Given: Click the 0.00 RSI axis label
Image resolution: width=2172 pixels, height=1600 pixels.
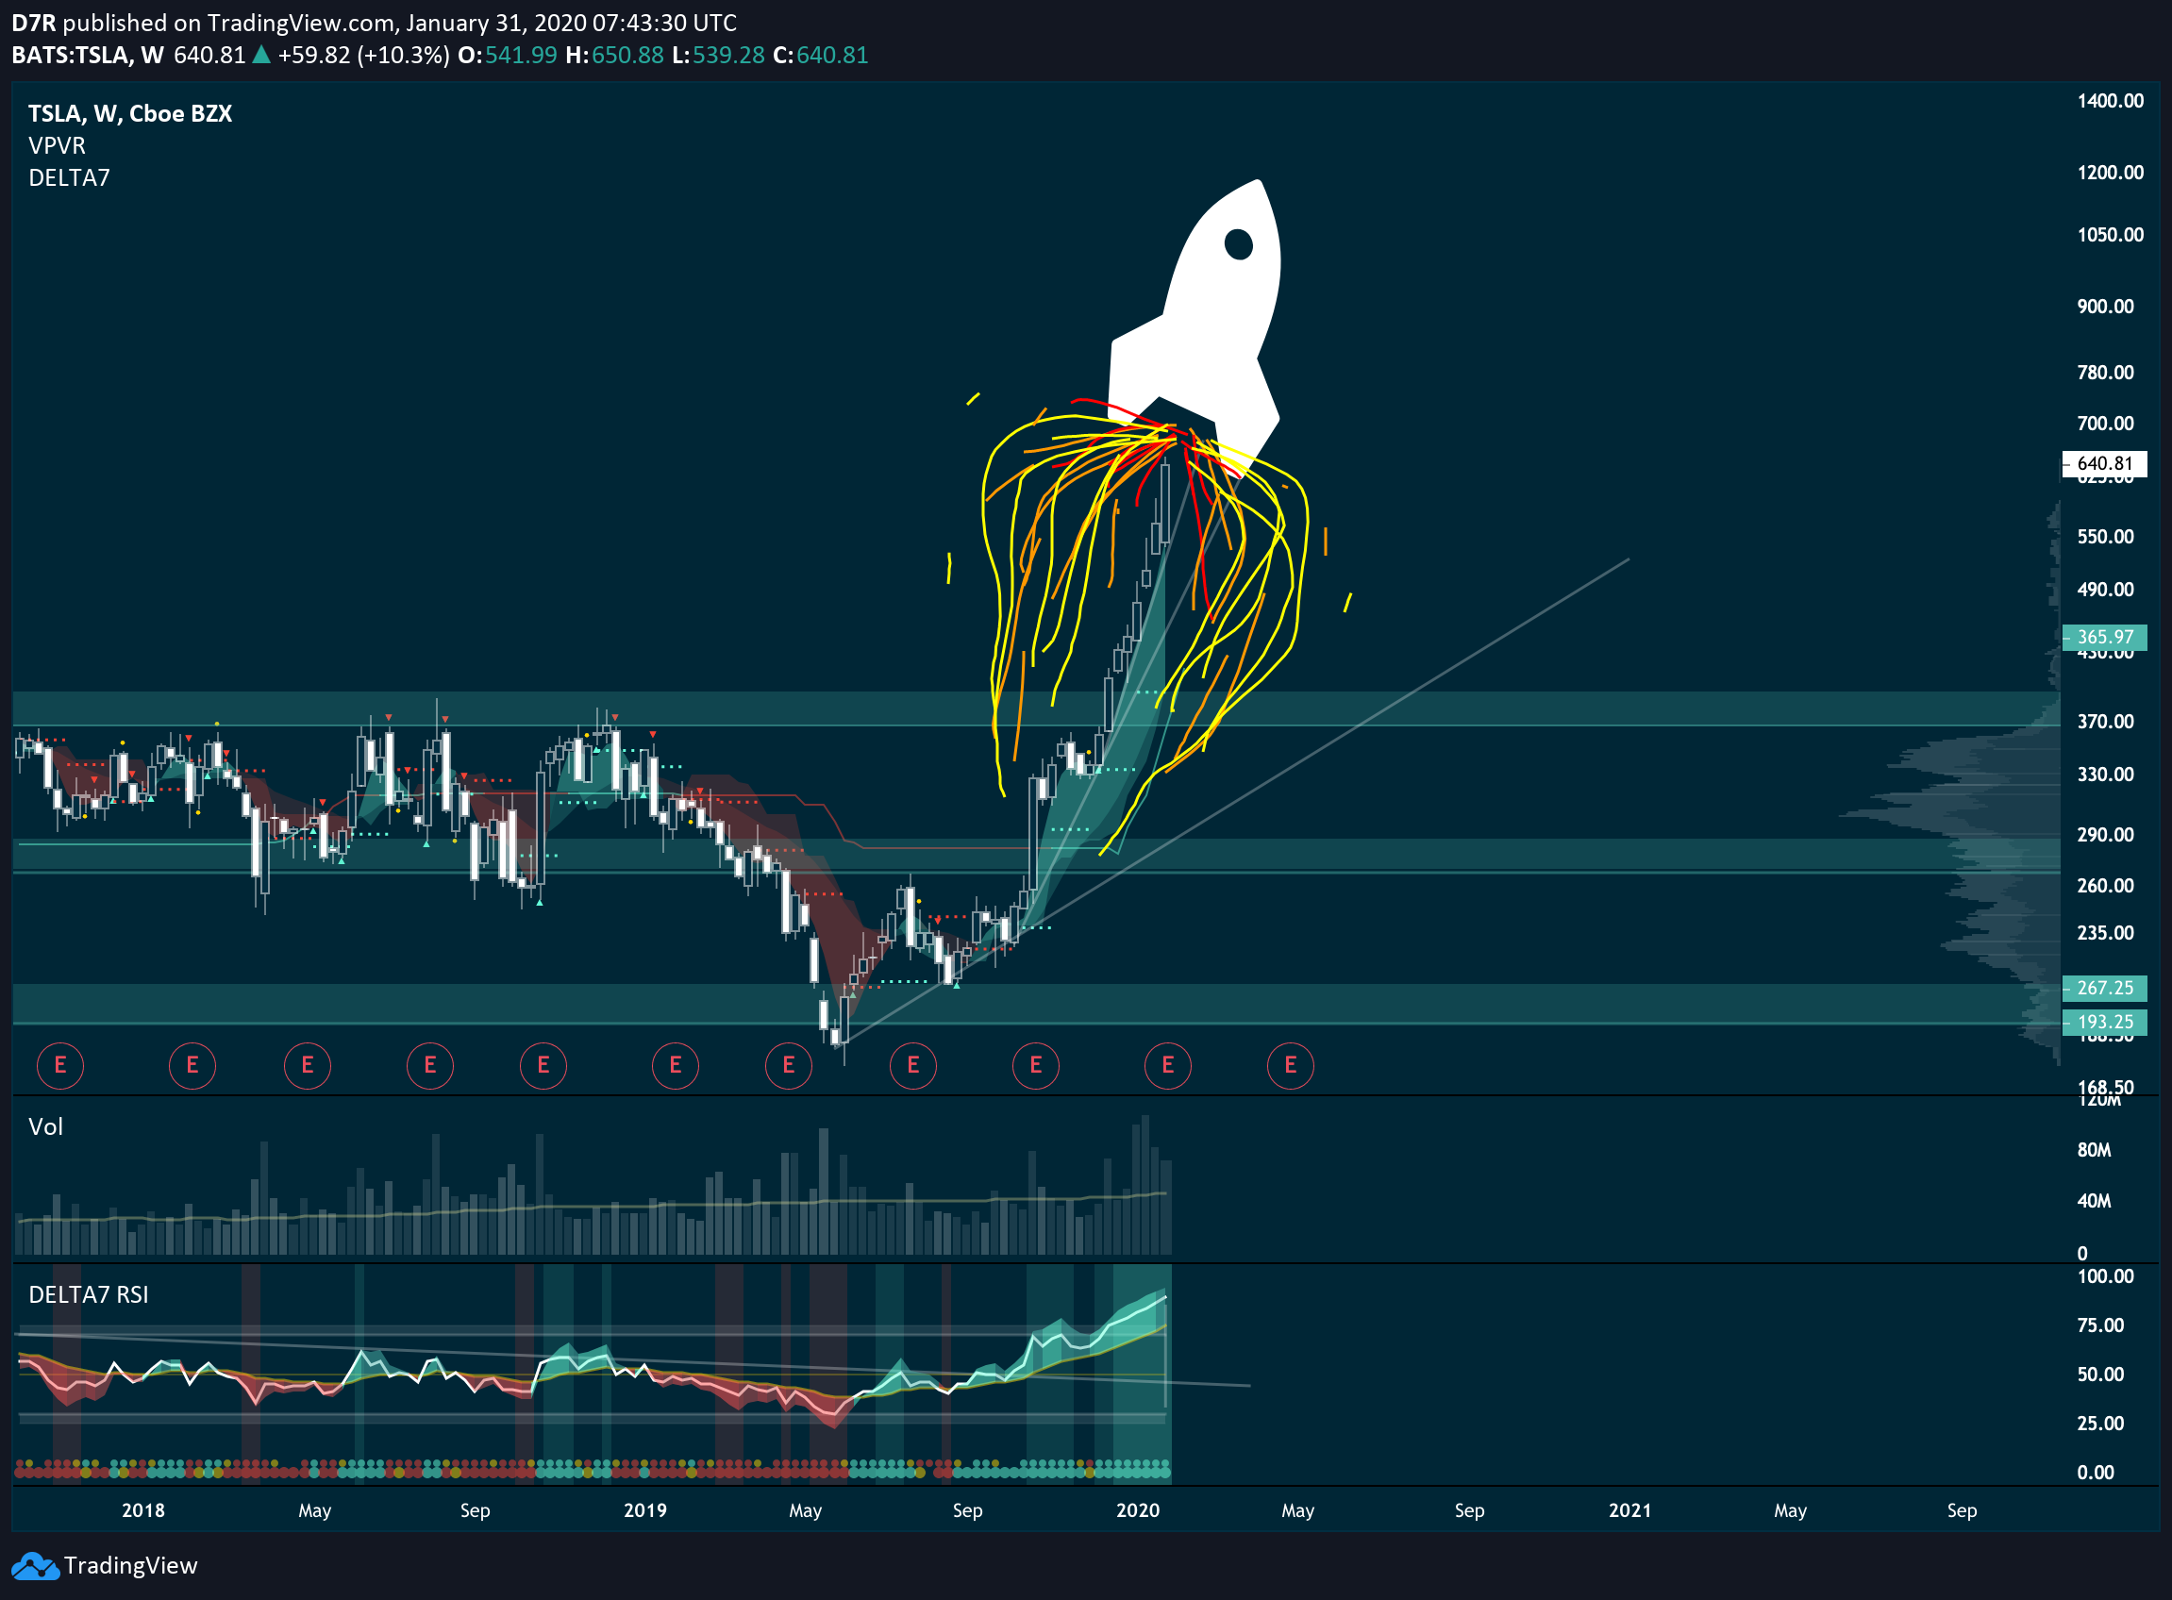Looking at the screenshot, I should tap(2096, 1474).
